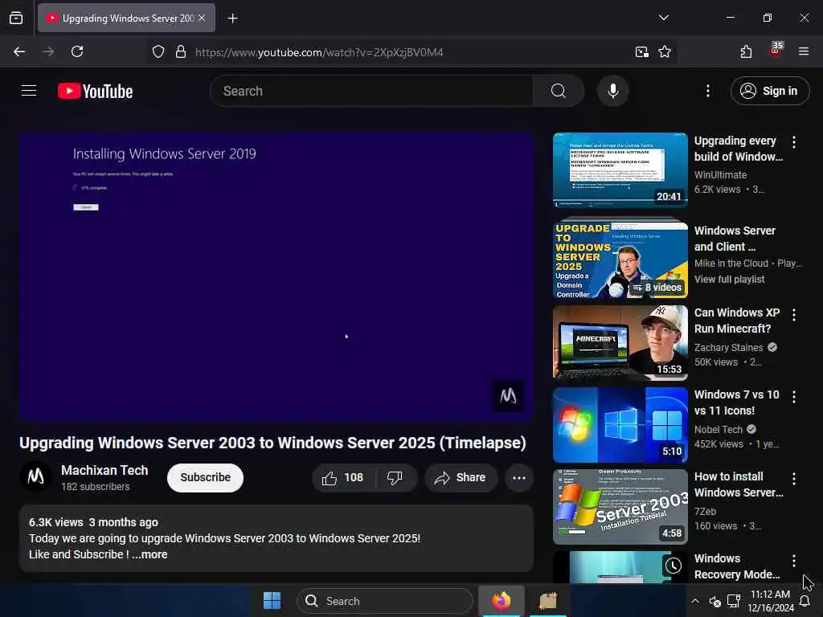823x617 pixels.
Task: Close the Upgrading Windows Server tab
Action: coord(202,18)
